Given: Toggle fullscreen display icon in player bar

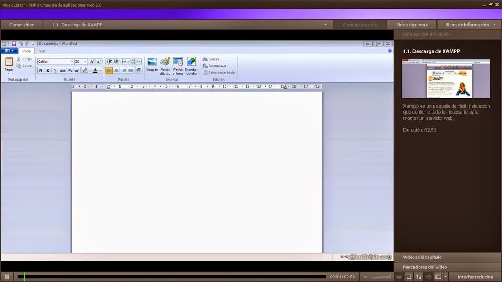Looking at the screenshot, I should (438, 277).
